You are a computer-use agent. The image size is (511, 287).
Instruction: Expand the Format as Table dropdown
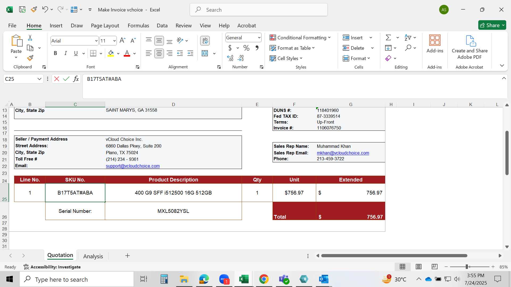pyautogui.click(x=313, y=48)
